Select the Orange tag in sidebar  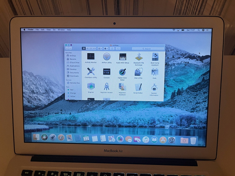[x=72, y=93]
